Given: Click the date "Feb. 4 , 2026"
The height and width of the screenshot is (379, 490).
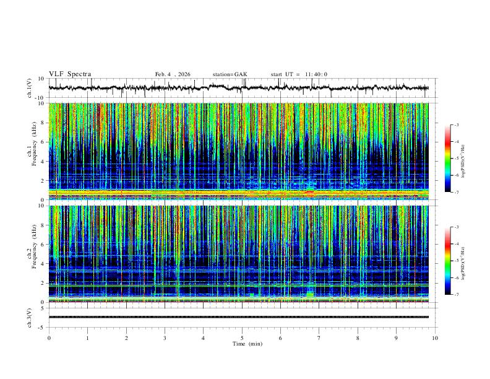Looking at the screenshot, I should [173, 74].
